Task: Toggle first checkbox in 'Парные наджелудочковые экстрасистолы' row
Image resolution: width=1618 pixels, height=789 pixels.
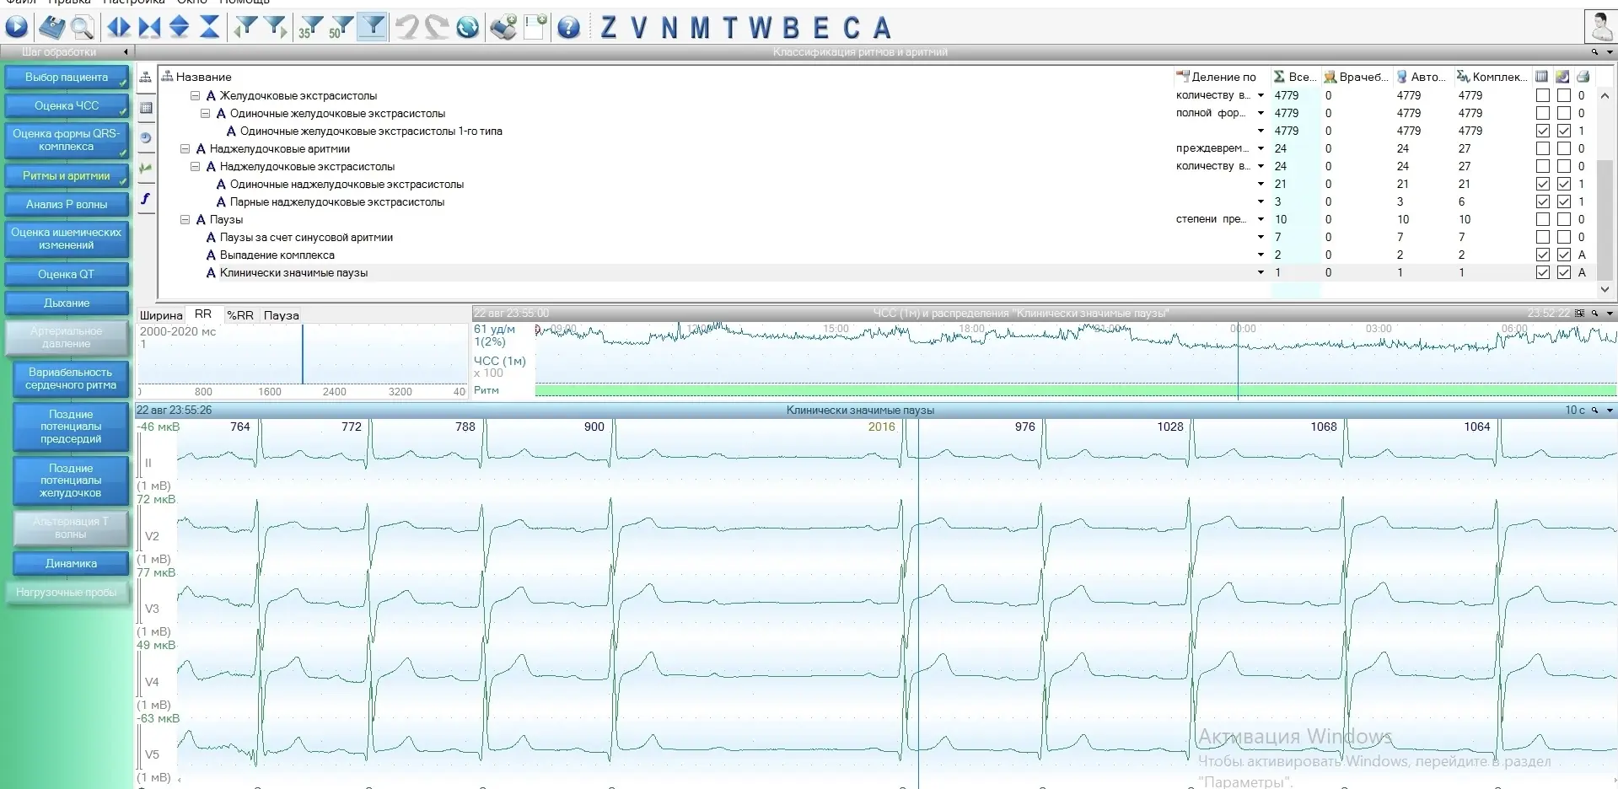Action: click(1542, 201)
